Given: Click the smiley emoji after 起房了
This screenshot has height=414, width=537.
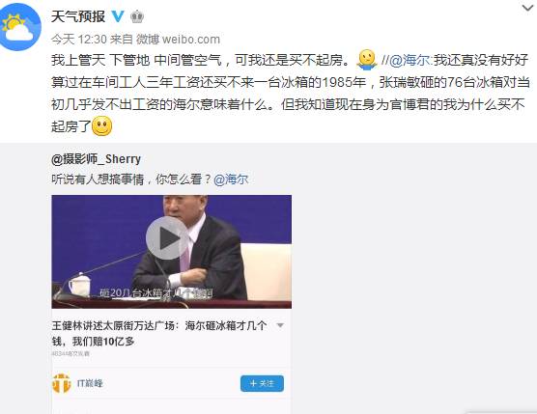Looking at the screenshot, I should (x=101, y=125).
